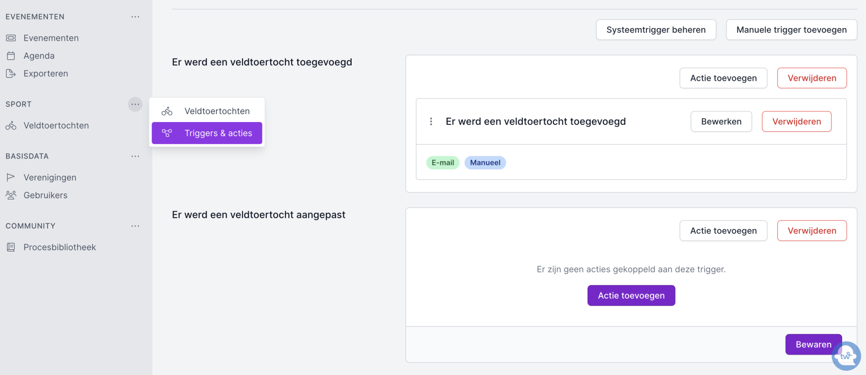This screenshot has width=866, height=375.
Task: Click Manuele trigger toevoegen button
Action: (x=791, y=30)
